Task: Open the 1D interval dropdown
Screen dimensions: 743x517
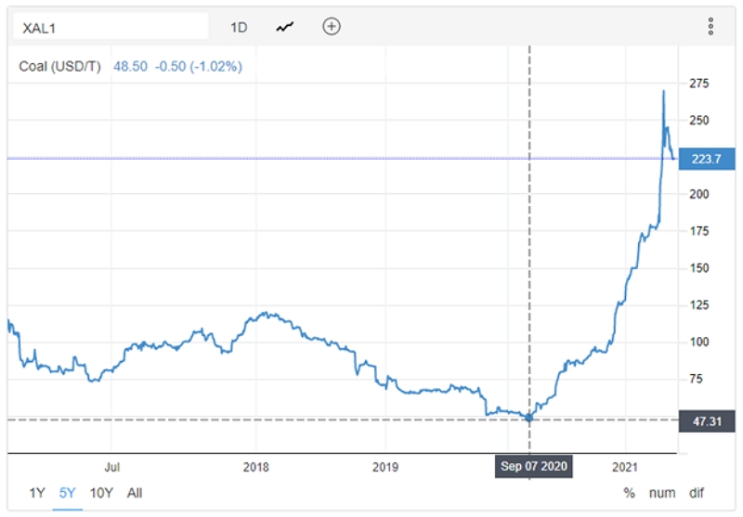Action: point(239,28)
